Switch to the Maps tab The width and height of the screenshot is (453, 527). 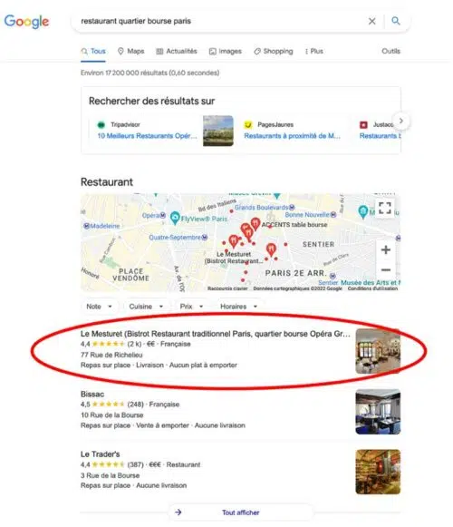click(x=131, y=51)
